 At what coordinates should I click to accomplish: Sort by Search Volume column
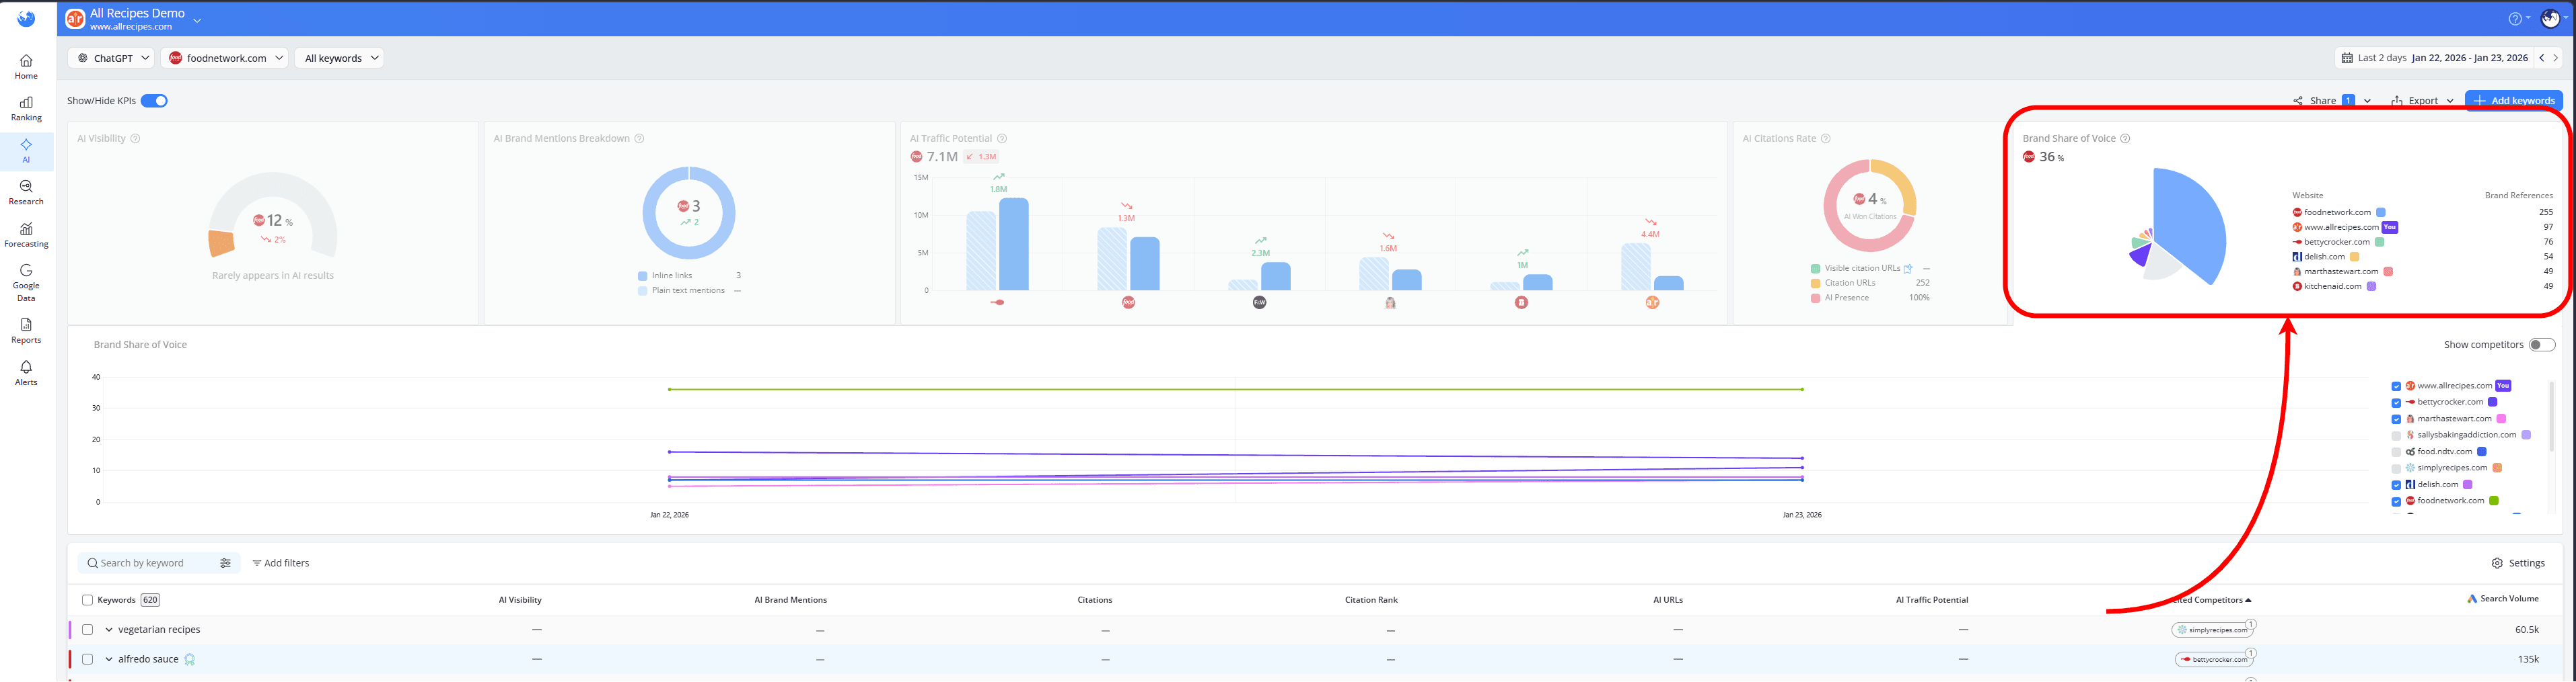click(2503, 599)
